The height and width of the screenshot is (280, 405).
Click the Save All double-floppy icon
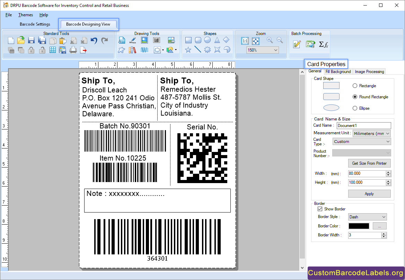[x=42, y=40]
